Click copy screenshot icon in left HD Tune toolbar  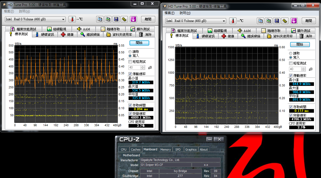pos(108,19)
